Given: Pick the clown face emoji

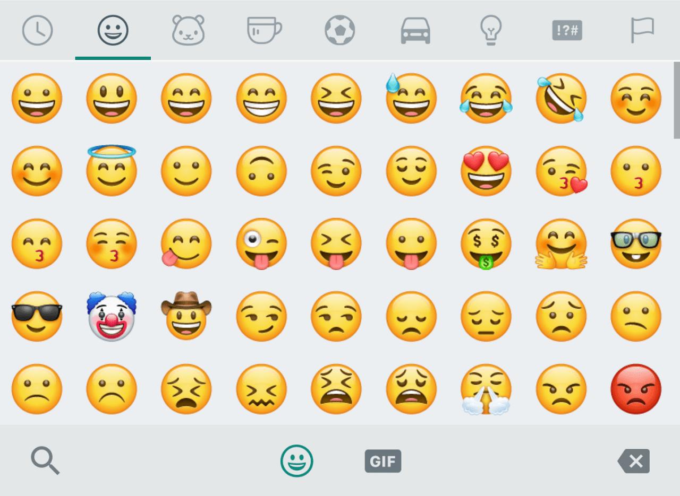Looking at the screenshot, I should coord(112,316).
